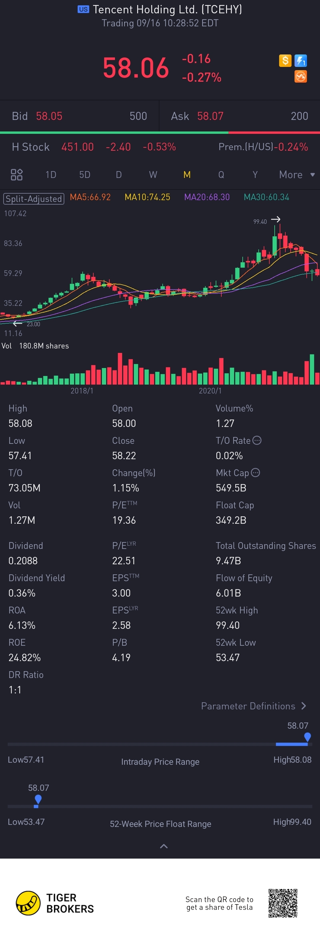Tap the arrow beside 23.00 chart low

tap(17, 324)
